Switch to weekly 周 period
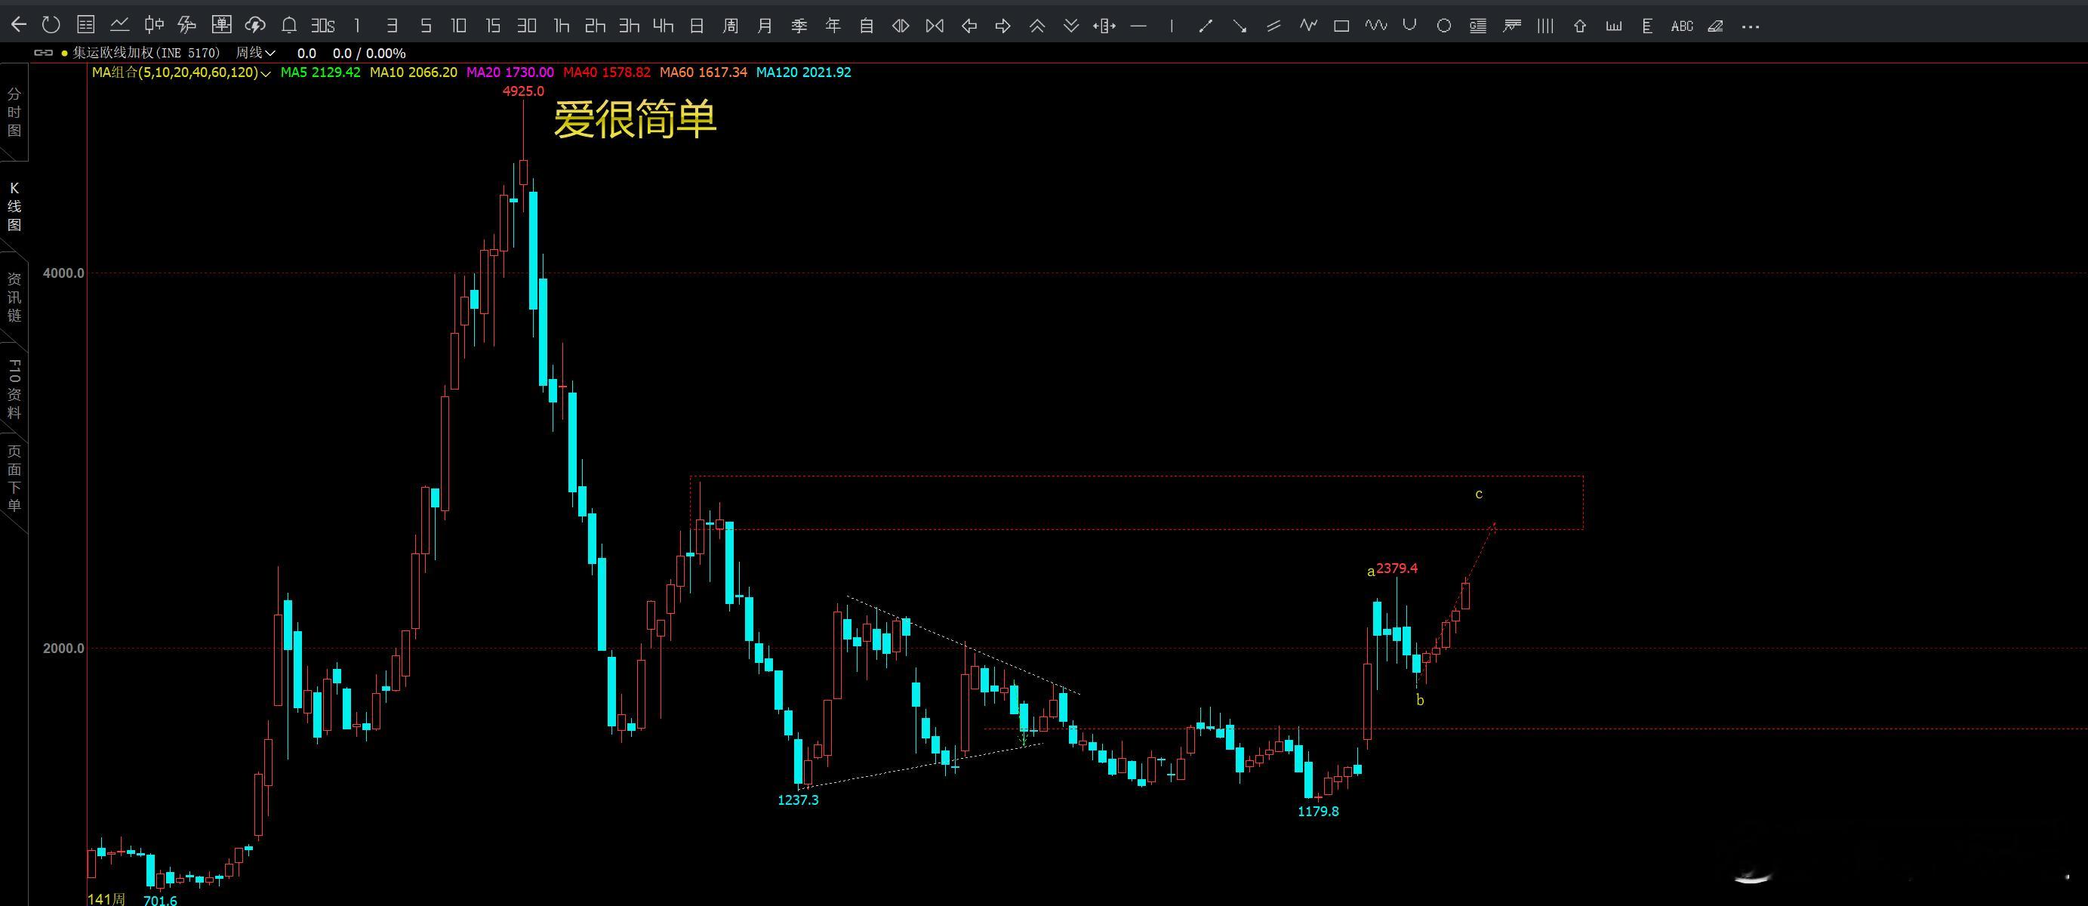 [730, 26]
